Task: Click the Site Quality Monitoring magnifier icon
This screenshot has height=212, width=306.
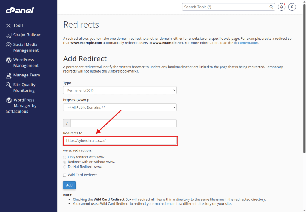Action: point(8,85)
